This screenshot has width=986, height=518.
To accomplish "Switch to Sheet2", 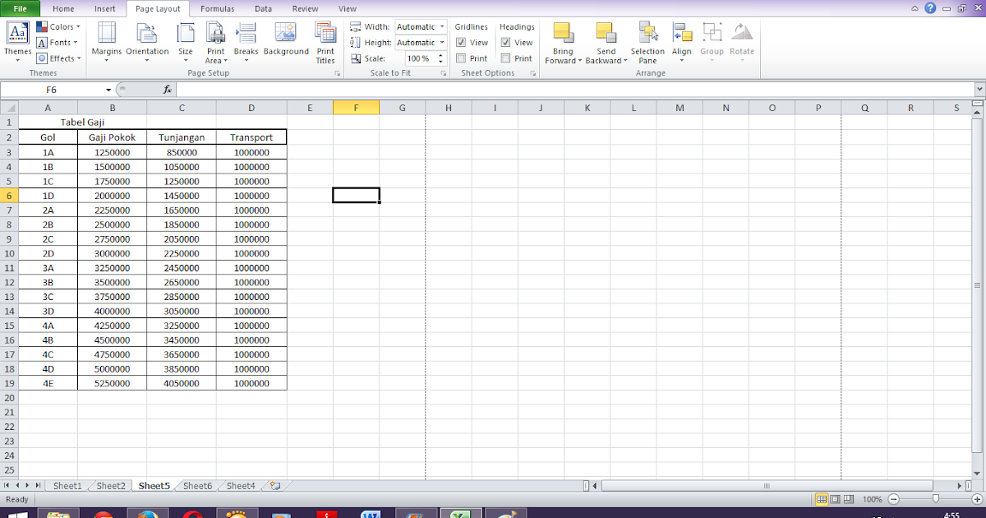I will pos(110,485).
